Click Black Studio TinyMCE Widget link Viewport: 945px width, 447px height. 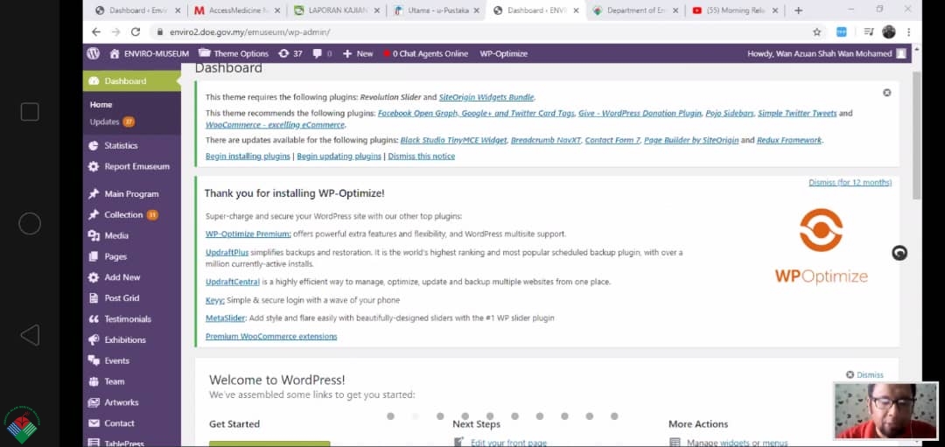tap(453, 140)
